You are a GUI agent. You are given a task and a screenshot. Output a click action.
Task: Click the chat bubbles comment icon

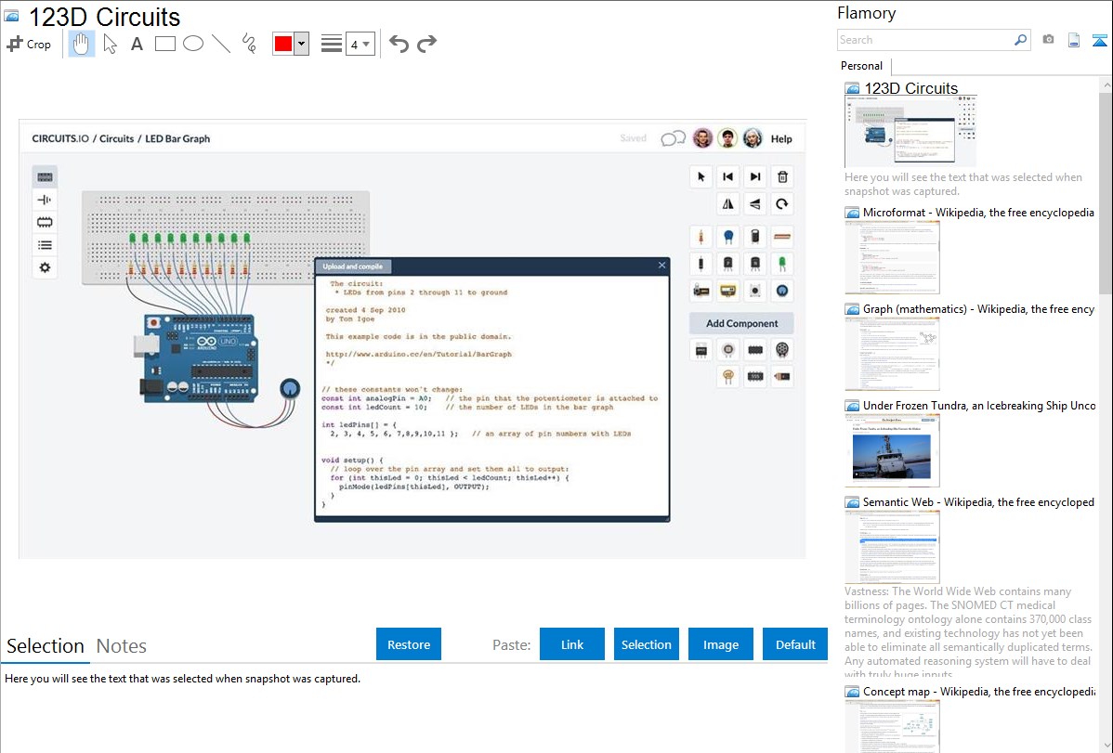pyautogui.click(x=673, y=138)
